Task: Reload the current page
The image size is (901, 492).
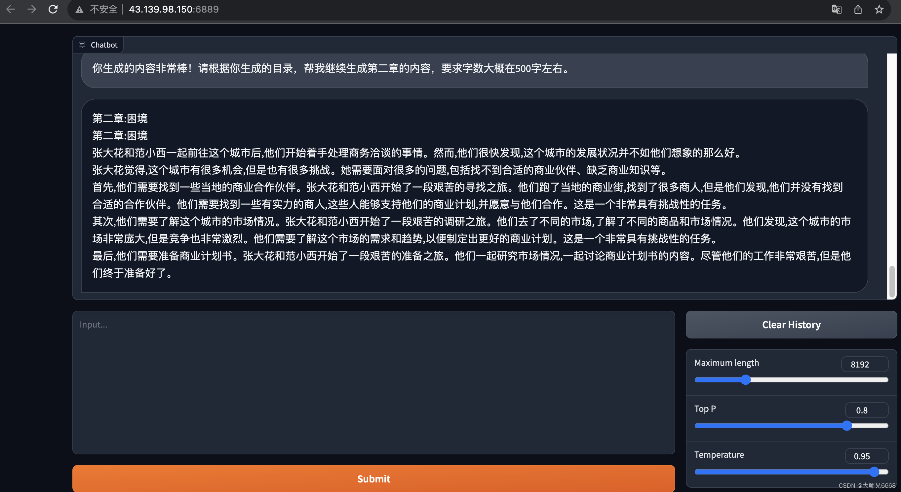Action: pos(53,10)
